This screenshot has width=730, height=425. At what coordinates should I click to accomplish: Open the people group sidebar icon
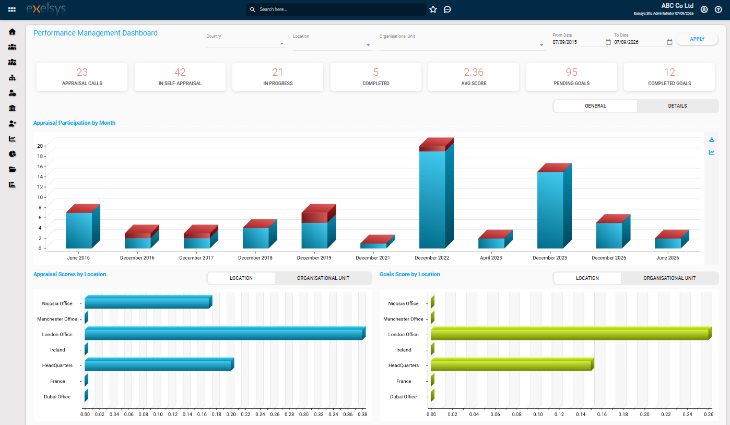[12, 47]
